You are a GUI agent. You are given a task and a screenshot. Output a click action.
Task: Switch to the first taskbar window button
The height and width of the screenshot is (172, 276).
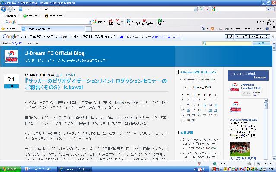pyautogui.click(x=40, y=169)
